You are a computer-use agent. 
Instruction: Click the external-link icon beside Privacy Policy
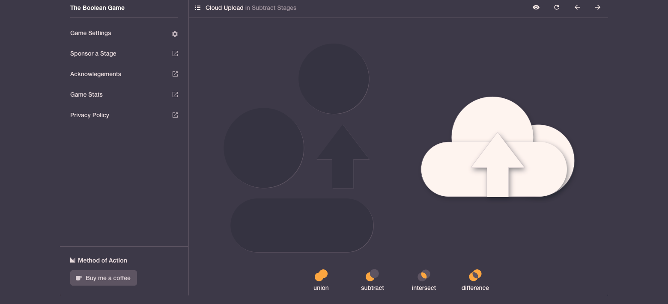pos(175,115)
